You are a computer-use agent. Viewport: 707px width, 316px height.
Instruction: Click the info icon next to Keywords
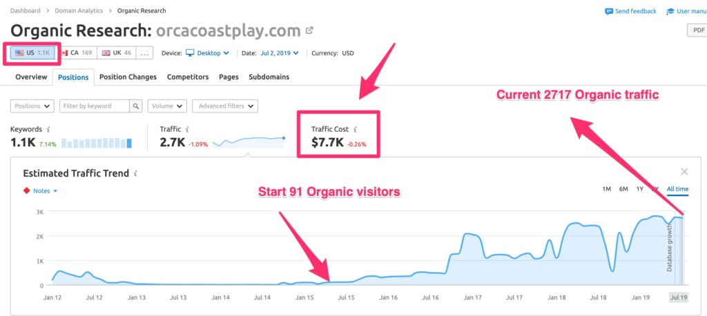pyautogui.click(x=48, y=130)
